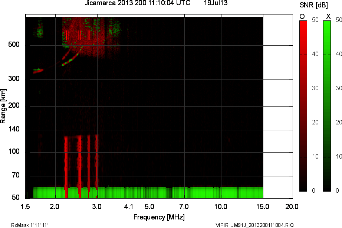Viewport: 342px width, 228px height.
Task: Click the '50' range tick label
Action: (x=16, y=198)
